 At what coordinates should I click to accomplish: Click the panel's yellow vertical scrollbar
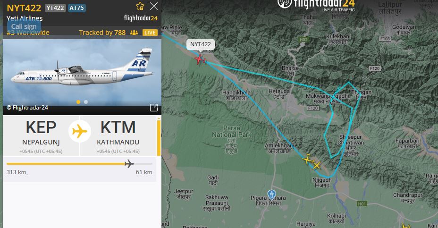pyautogui.click(x=159, y=137)
